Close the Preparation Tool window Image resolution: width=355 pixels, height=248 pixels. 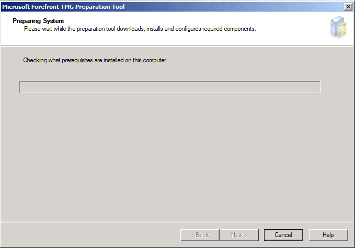click(x=348, y=6)
